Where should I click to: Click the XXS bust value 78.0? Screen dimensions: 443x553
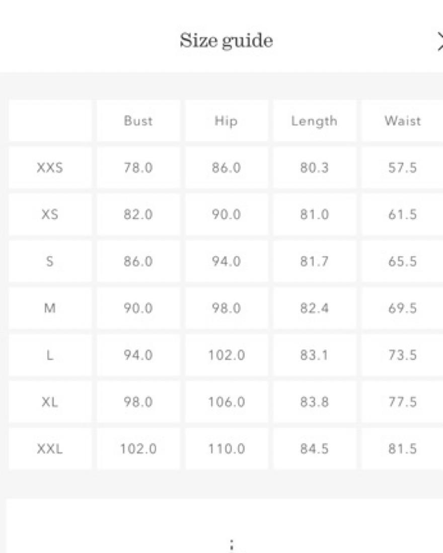click(x=138, y=168)
